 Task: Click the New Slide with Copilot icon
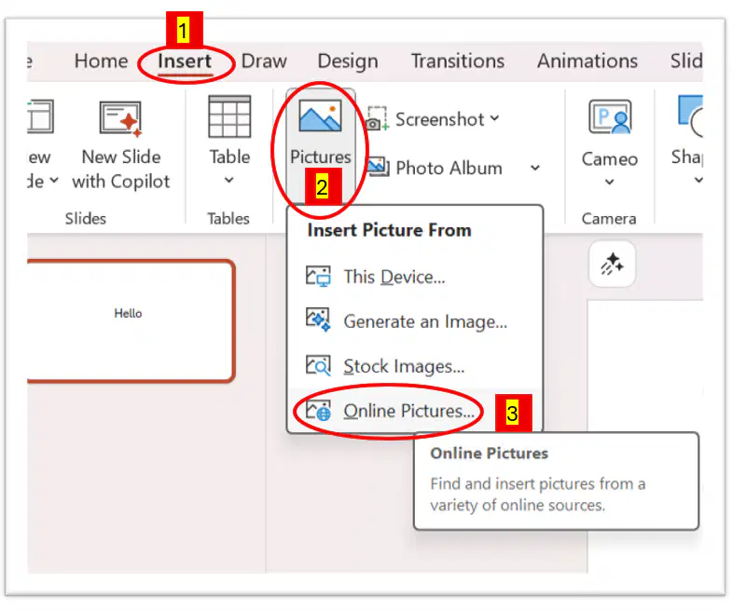tap(121, 119)
